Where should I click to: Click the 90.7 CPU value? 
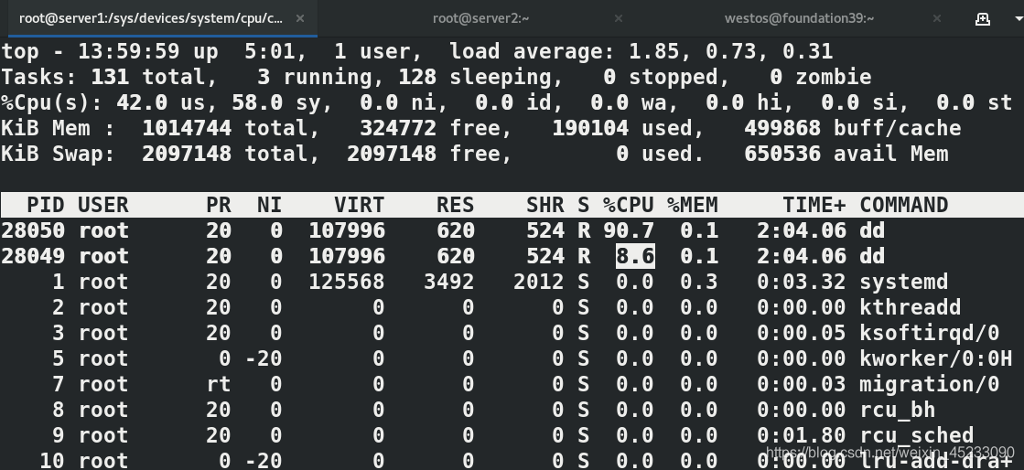coord(629,230)
